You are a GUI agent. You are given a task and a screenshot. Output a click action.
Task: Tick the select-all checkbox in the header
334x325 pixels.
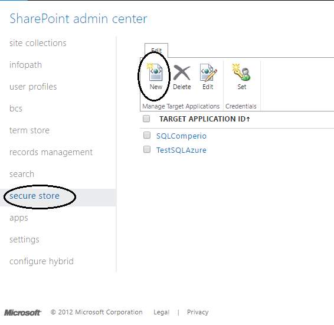click(146, 119)
